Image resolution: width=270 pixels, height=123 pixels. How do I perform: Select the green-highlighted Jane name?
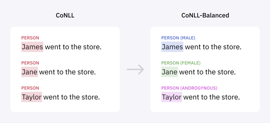169,72
